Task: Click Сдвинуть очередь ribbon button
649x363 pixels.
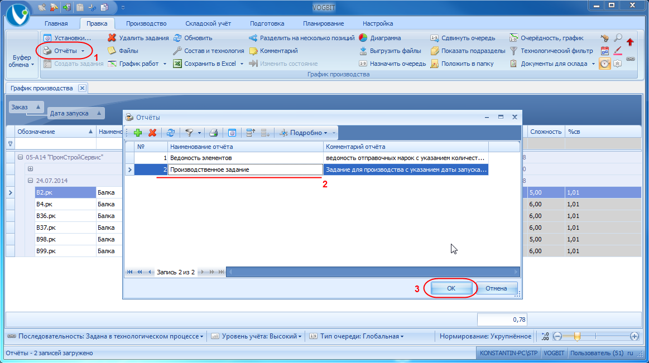Action: pos(463,38)
